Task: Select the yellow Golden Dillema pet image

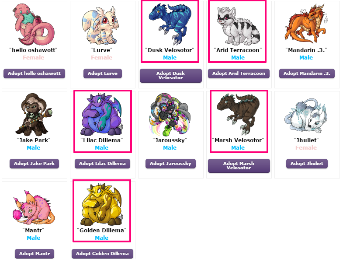Action: click(102, 204)
